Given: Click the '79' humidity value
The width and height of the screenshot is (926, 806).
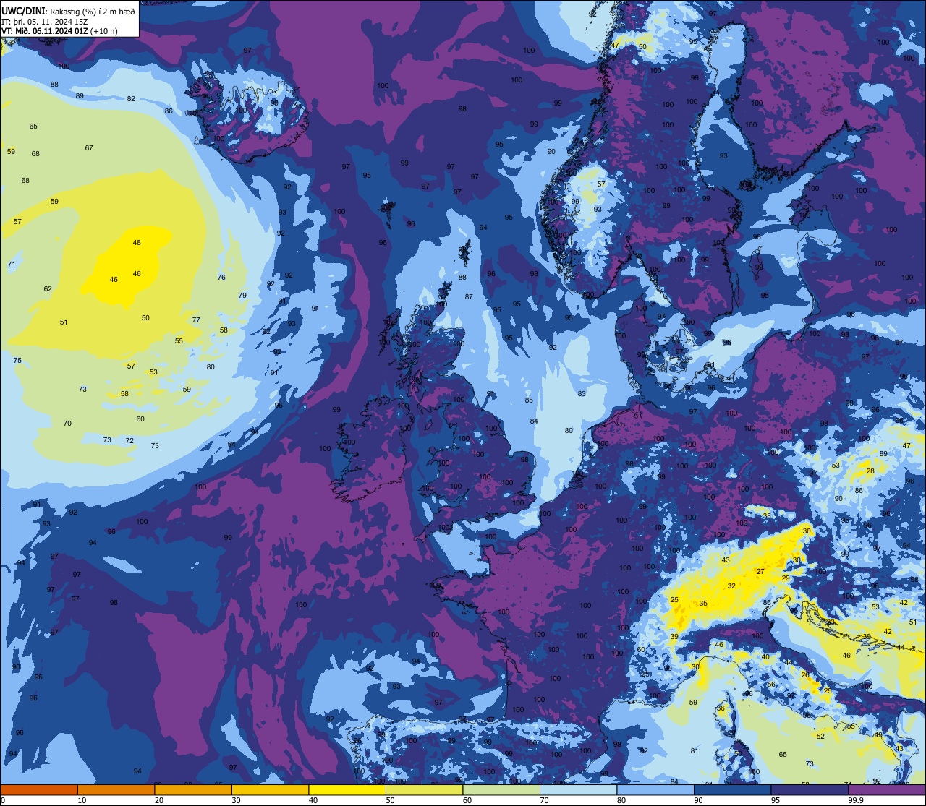Looking at the screenshot, I should (x=242, y=296).
